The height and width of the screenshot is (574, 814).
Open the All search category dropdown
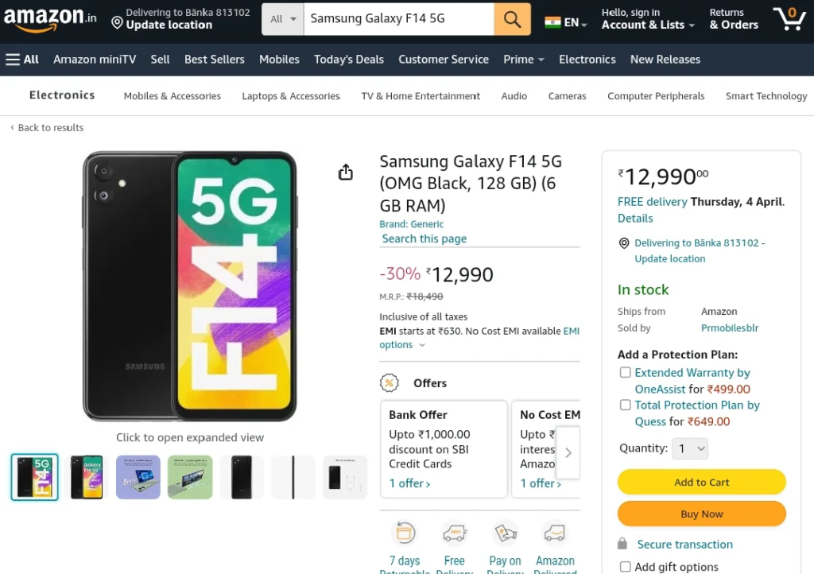tap(283, 19)
